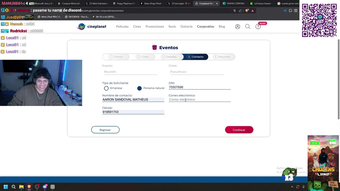Go to step 3 Detalles
The height and width of the screenshot is (191, 340).
[x=169, y=57]
